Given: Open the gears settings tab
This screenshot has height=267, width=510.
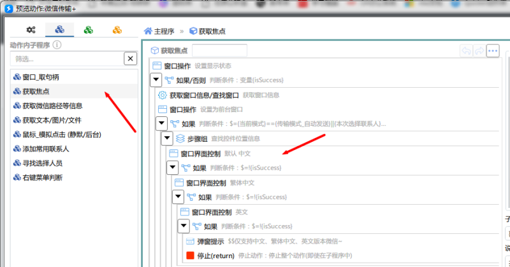Looking at the screenshot, I should 31,30.
